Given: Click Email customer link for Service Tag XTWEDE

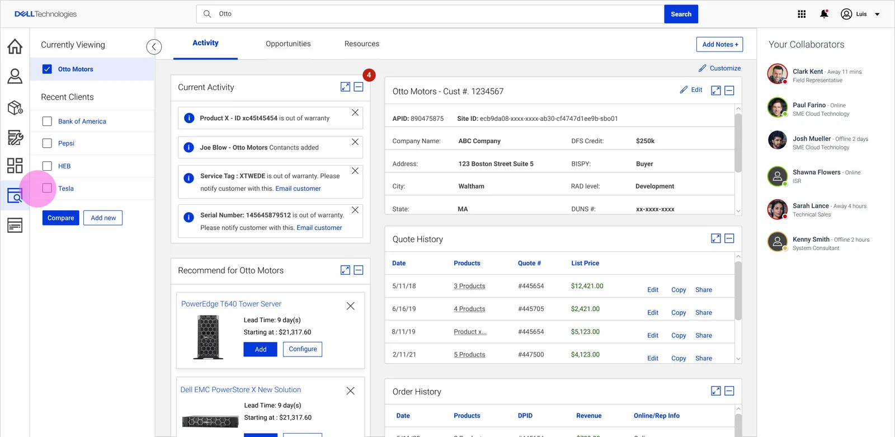Looking at the screenshot, I should [x=298, y=189].
